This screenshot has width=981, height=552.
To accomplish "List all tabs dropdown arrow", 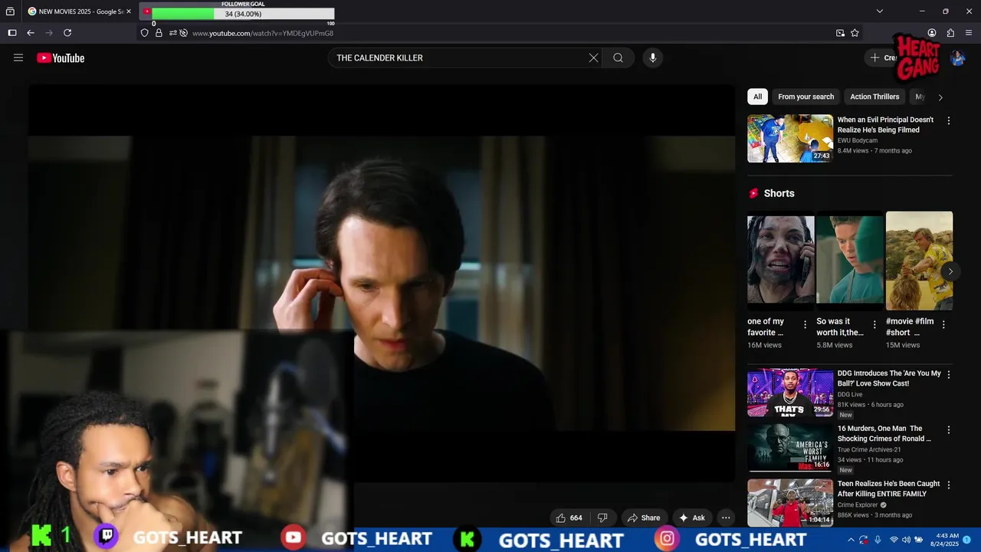I will click(880, 11).
